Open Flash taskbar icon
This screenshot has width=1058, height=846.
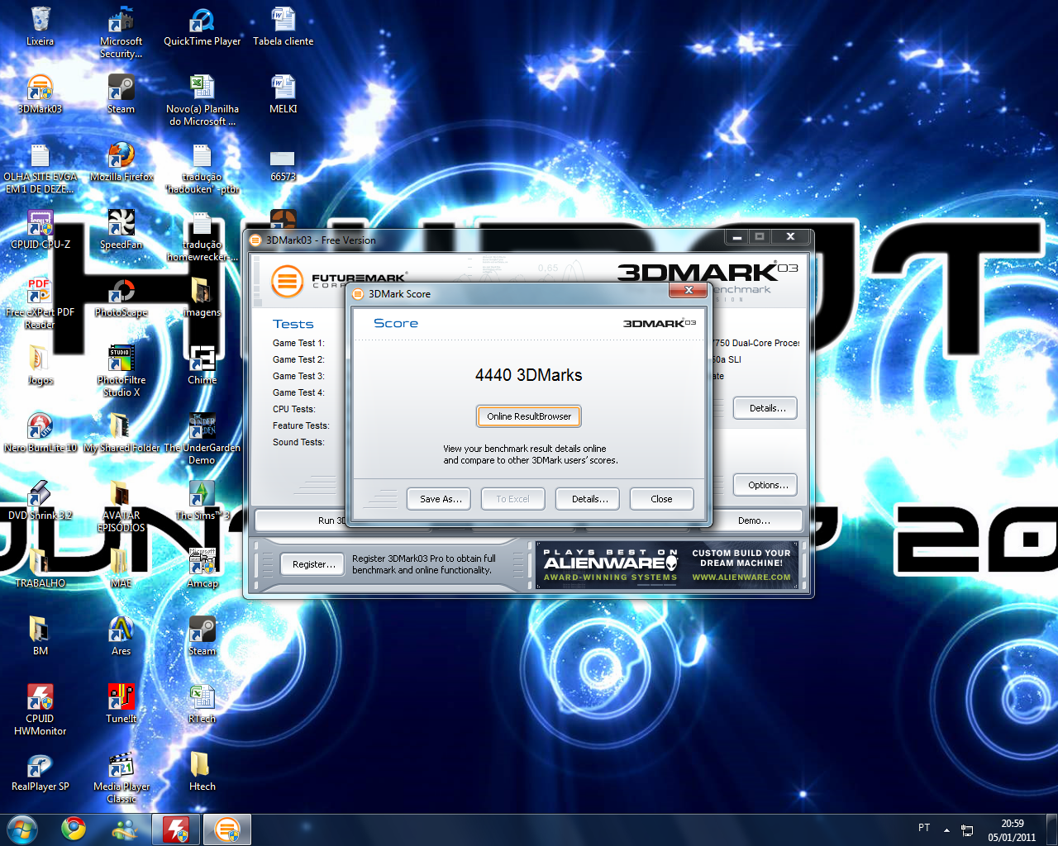[x=176, y=829]
